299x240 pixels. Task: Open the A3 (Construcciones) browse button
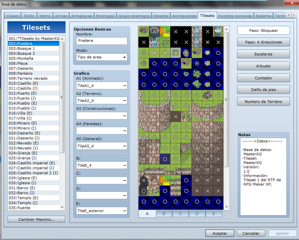pyautogui.click(x=124, y=116)
